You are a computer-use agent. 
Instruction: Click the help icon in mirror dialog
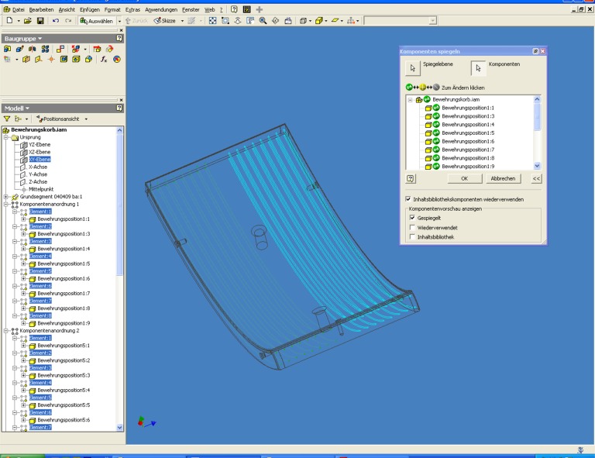pos(411,178)
